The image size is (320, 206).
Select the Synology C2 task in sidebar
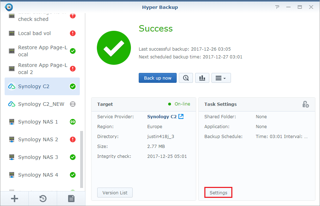coord(39,86)
